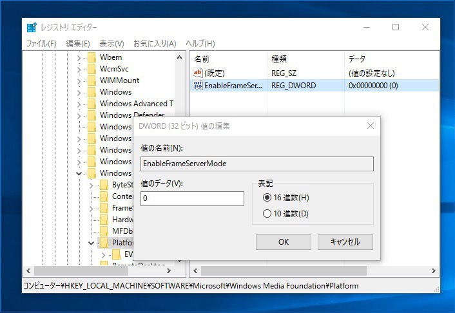Click the EV subfolder icon

(x=117, y=254)
